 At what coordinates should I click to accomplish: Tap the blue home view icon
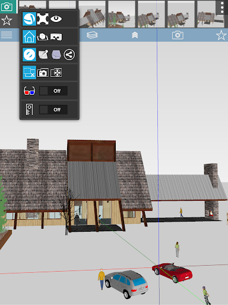(29, 37)
